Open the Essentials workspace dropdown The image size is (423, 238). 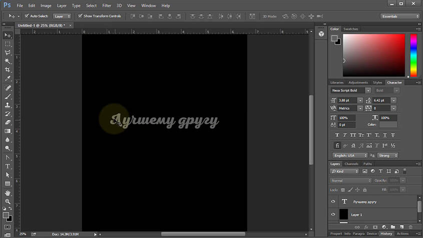click(400, 16)
